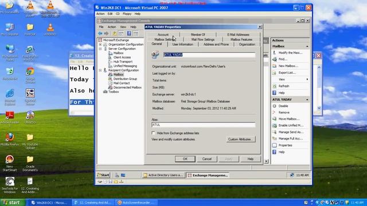Screen dimensions: 367x206
Task: Click the blue Help icon in console toolbar
Action: tap(129, 33)
